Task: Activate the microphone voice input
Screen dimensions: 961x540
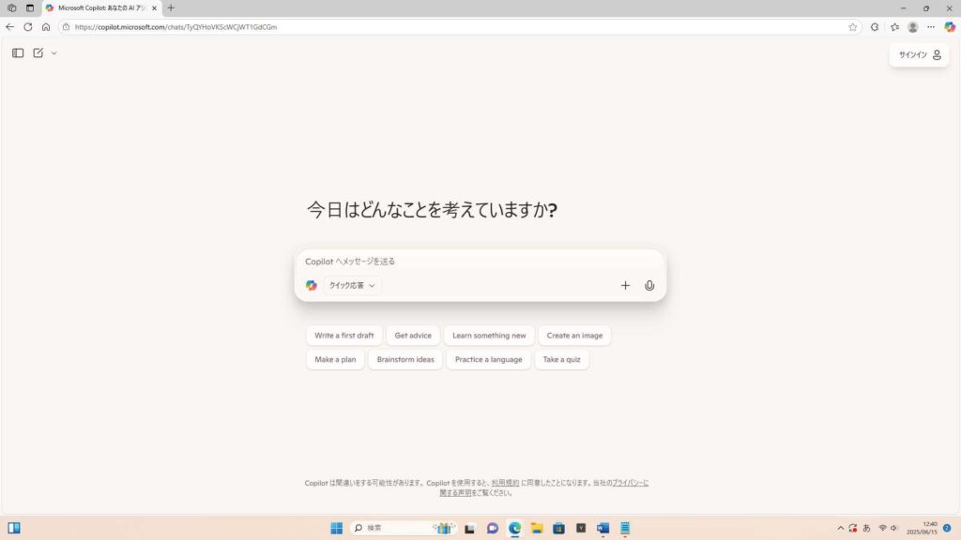Action: click(x=649, y=285)
